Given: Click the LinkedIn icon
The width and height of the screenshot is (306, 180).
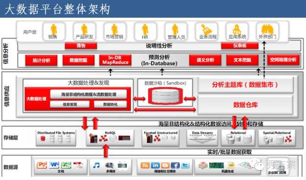Looking at the screenshot, I should (x=155, y=165).
